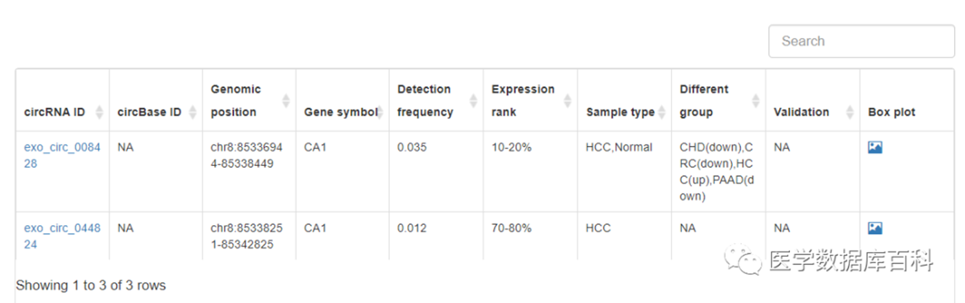Sort by Detection frequency arrow icon
This screenshot has width=965, height=303.
[x=473, y=101]
